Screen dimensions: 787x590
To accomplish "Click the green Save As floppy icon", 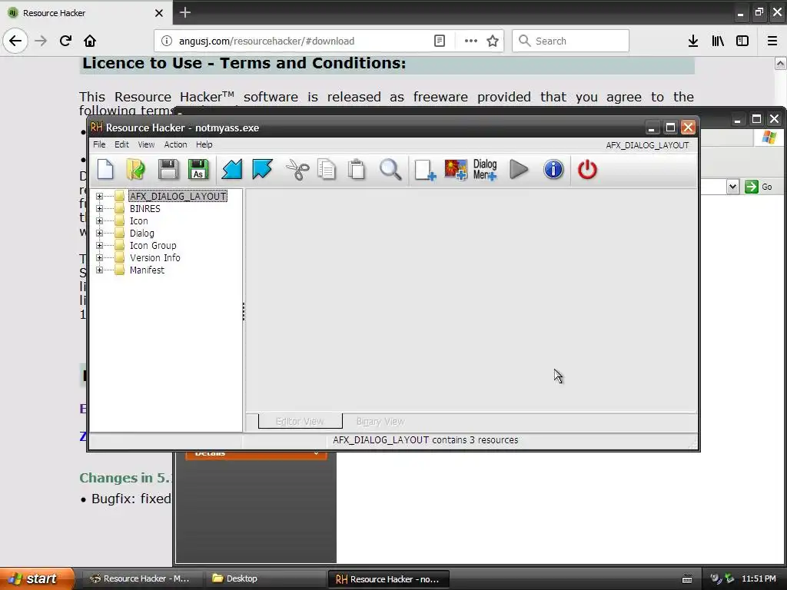I will 198,169.
